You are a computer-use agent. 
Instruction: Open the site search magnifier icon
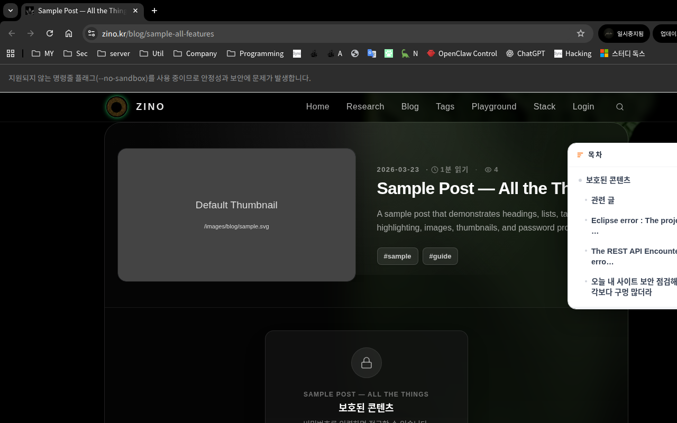tap(620, 107)
